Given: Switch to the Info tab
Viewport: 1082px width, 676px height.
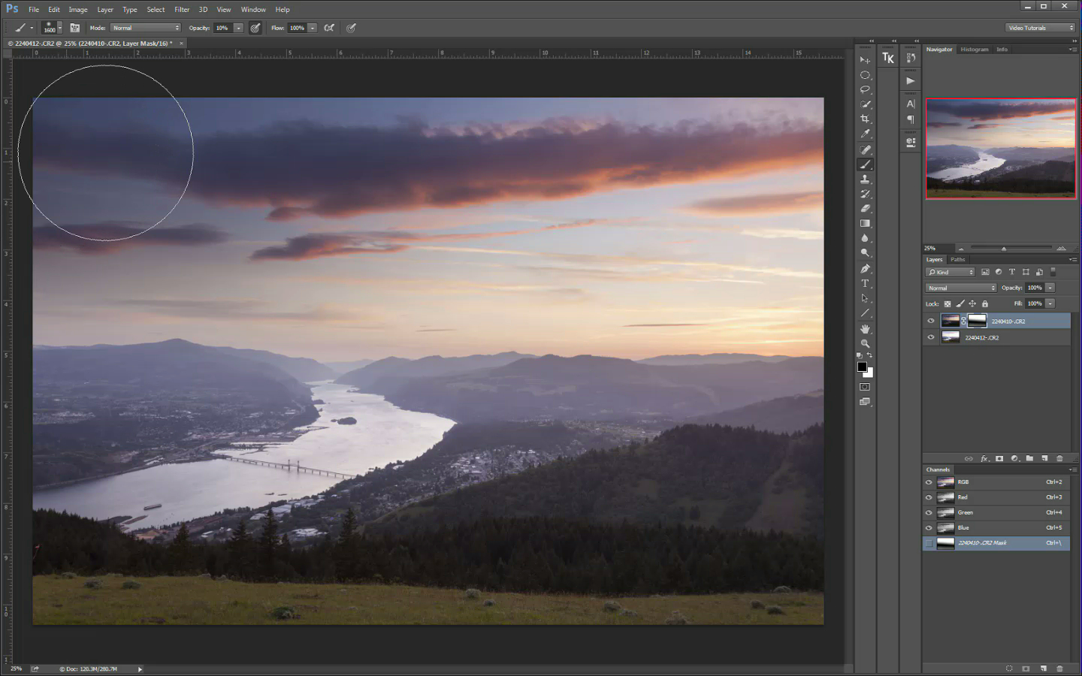Looking at the screenshot, I should 1002,50.
